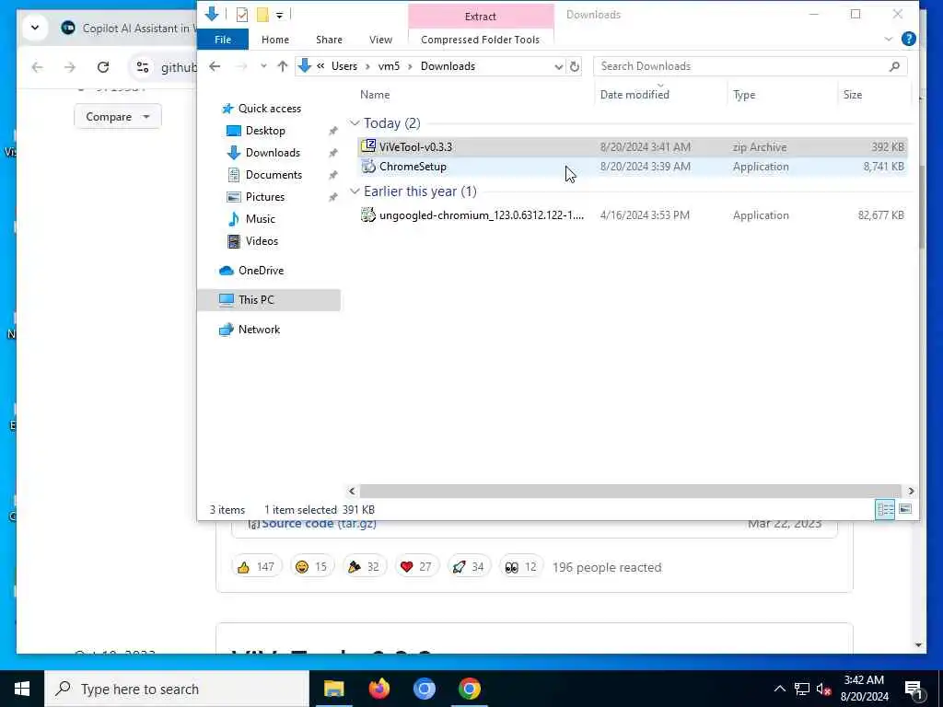Screen dimensions: 943x707
Task: Select OneDrive in navigation pane
Action: tap(261, 271)
